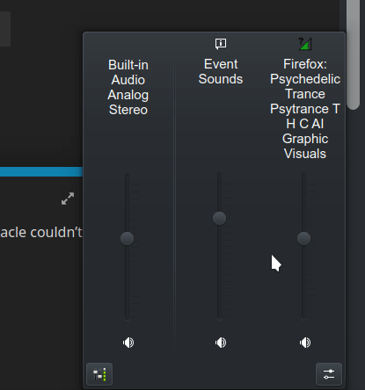Image resolution: width=365 pixels, height=390 pixels.
Task: Set Event Sounds volume to maximum on track
Action: [219, 175]
